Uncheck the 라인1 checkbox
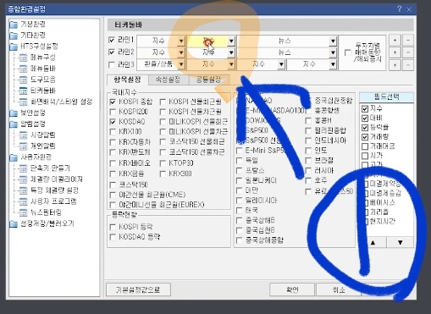431x314 pixels. [112, 40]
